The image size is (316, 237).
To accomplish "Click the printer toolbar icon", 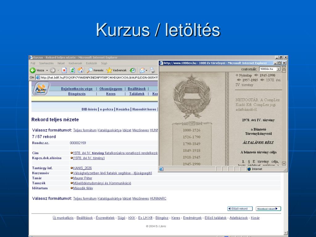I will pyautogui.click(x=152, y=70).
